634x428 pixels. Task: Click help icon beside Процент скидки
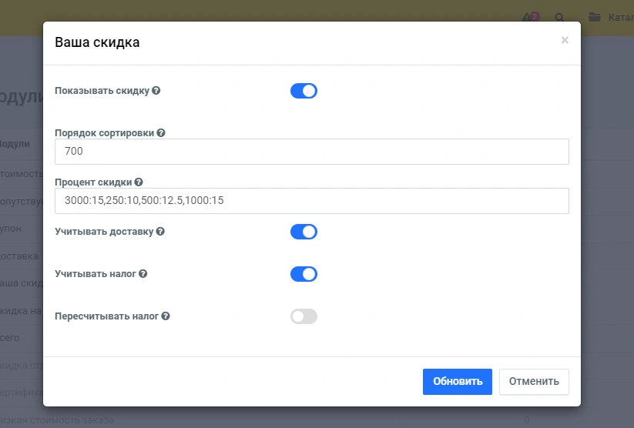pyautogui.click(x=139, y=182)
